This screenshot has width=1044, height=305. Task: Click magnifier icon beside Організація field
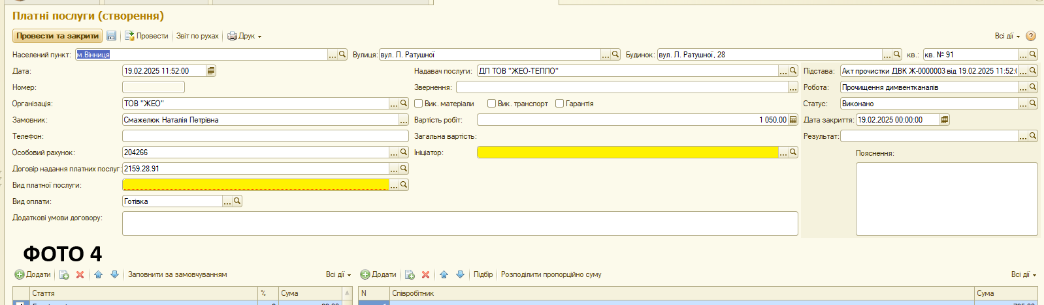click(404, 104)
